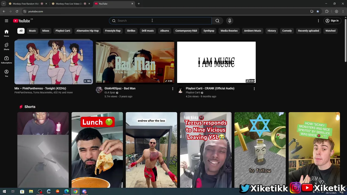Screen dimensions: 347x195
Task: Open Chrome extensions puzzle icon
Action: (x=327, y=11)
